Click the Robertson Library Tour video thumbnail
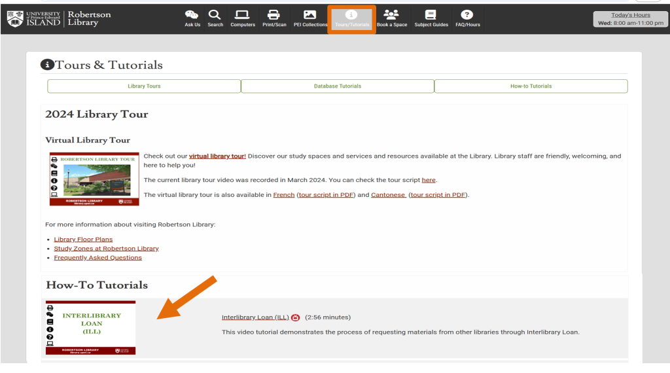This screenshot has height=373, width=670. [x=94, y=179]
